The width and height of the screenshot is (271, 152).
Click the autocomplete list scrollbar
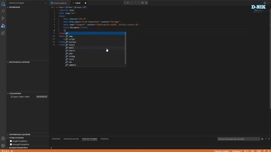(x=125, y=48)
